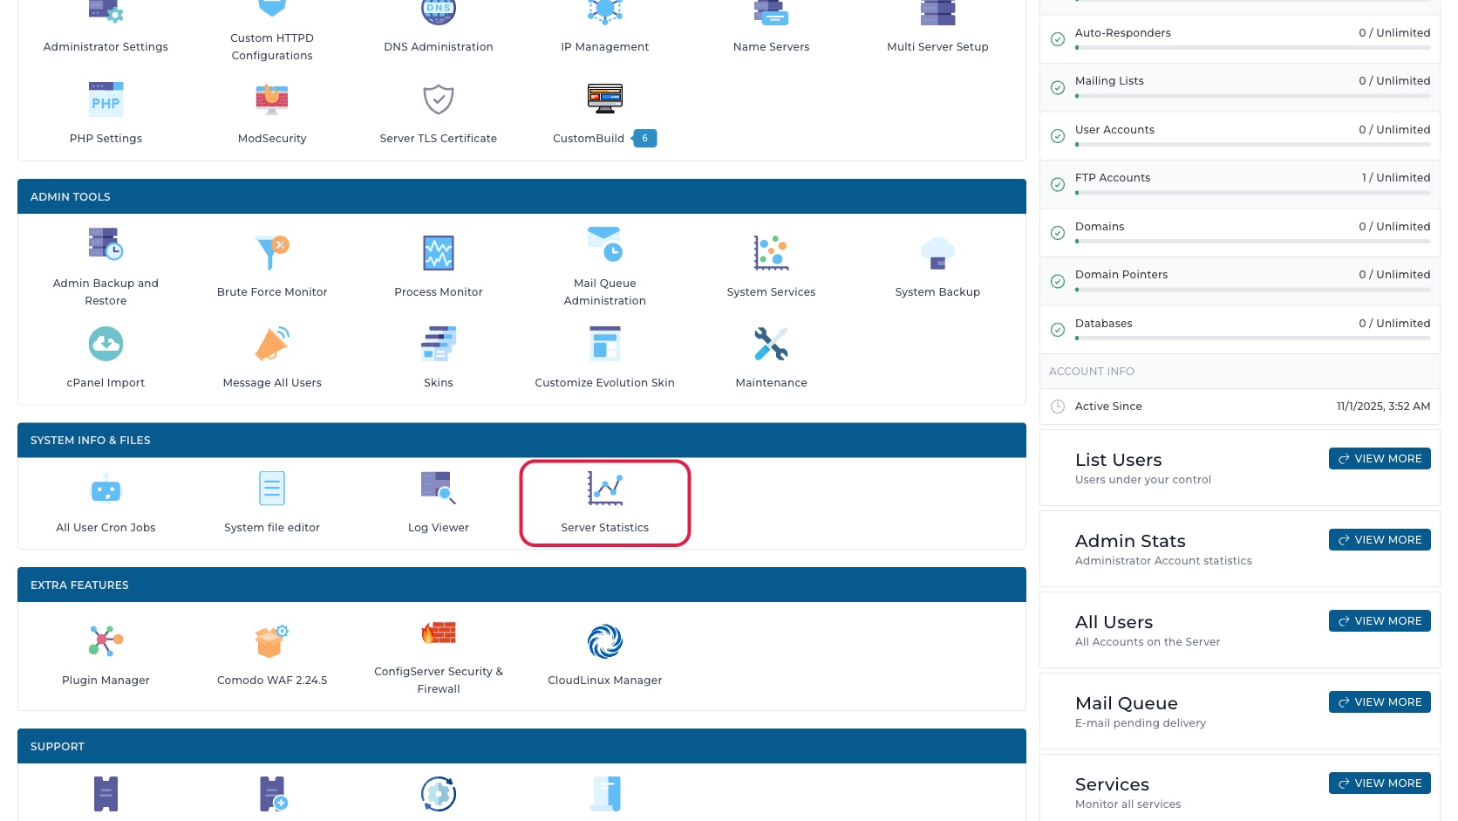Open Message All Users megaphone icon

[272, 344]
